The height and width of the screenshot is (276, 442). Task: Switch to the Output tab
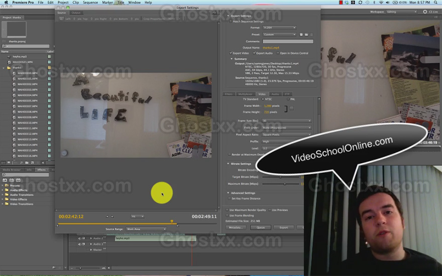coord(76,13)
